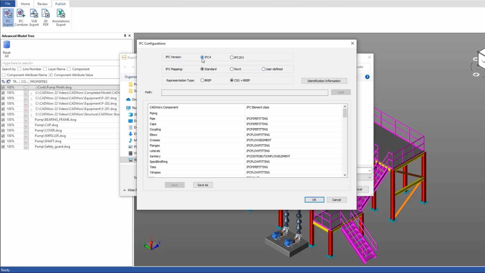Expand the Equipment\V-201.dwg tree node
This screenshot has height=273, width=485.
click(x=31, y=109)
